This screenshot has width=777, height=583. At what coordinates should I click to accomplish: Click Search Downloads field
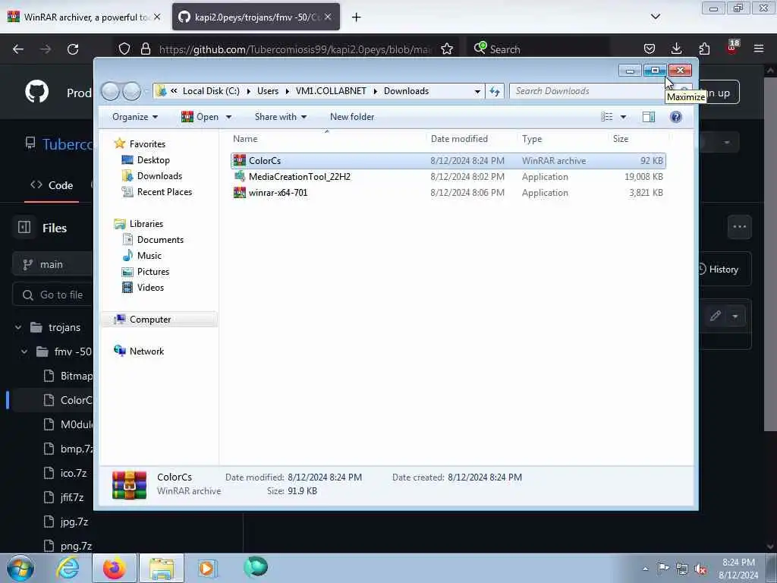click(587, 91)
